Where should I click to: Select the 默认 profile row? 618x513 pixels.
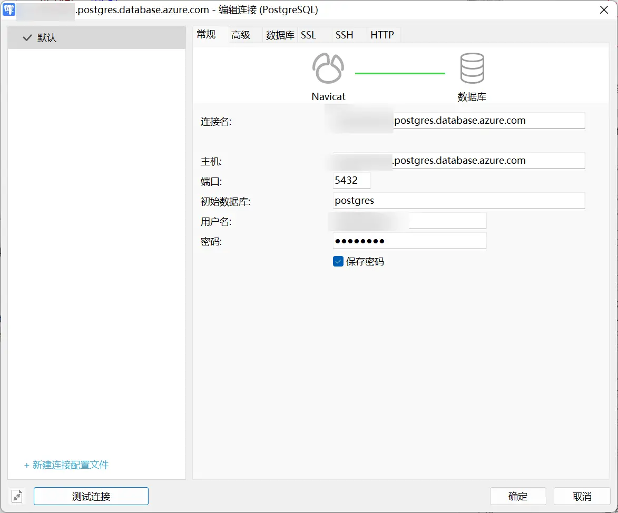point(96,38)
